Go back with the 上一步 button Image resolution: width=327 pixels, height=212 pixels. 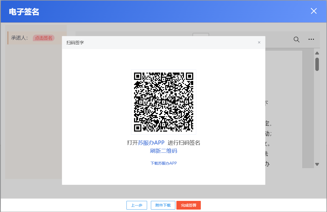[x=137, y=205]
